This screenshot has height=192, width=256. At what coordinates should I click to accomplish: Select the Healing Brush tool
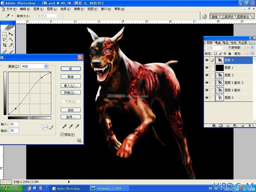[4, 51]
